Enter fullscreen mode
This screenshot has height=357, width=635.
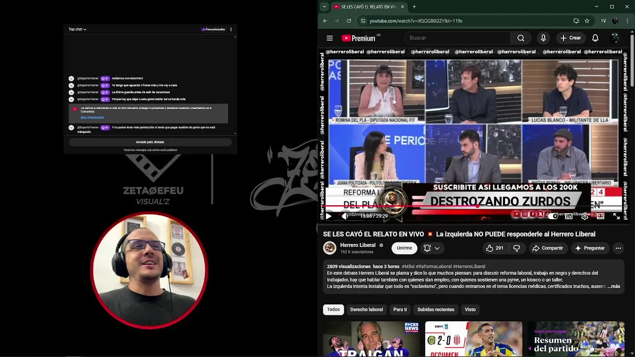(616, 216)
